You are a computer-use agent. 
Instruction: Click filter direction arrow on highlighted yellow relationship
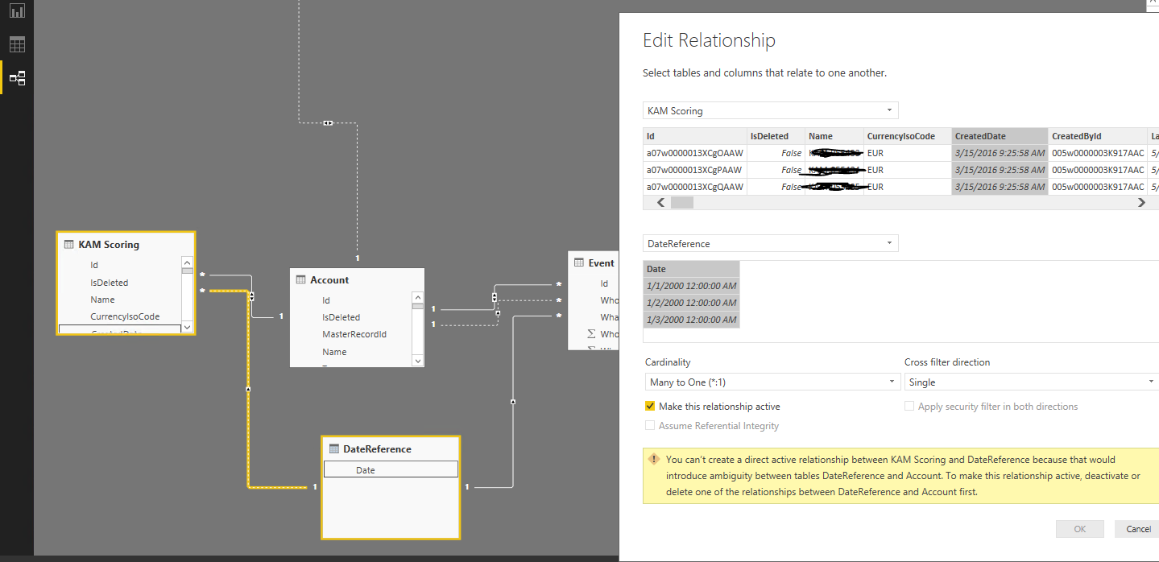(248, 389)
